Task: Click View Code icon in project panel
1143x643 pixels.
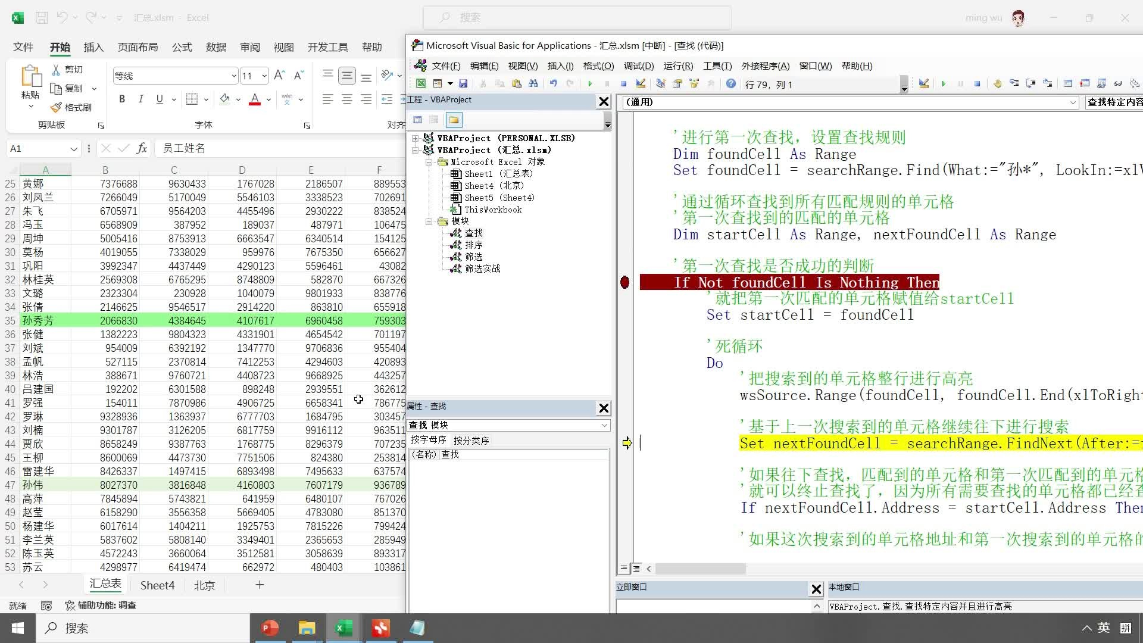Action: click(417, 120)
